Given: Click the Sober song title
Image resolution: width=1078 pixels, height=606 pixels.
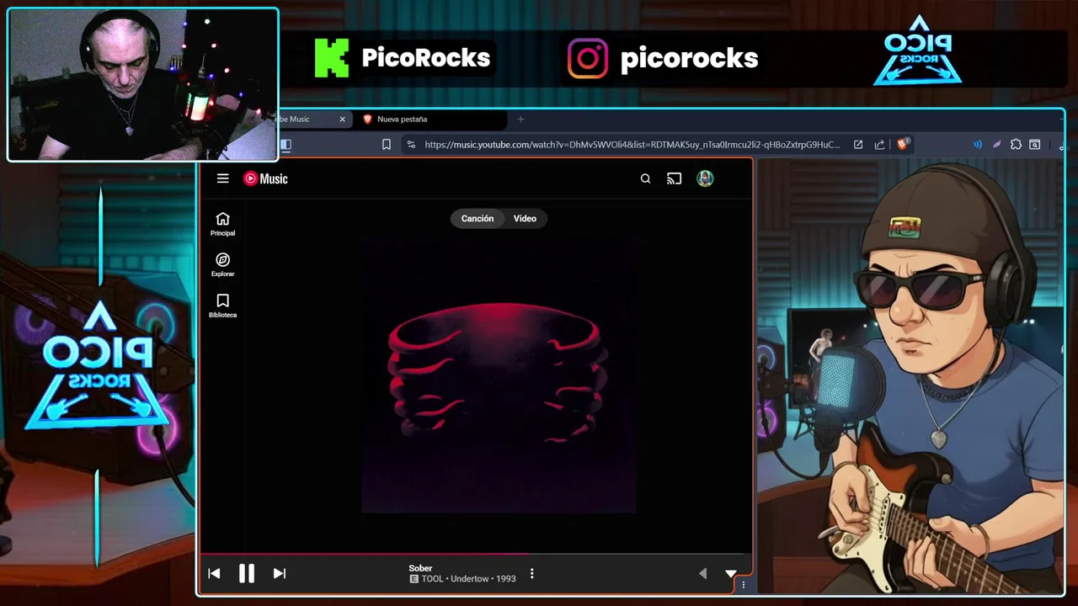Looking at the screenshot, I should click(x=420, y=568).
